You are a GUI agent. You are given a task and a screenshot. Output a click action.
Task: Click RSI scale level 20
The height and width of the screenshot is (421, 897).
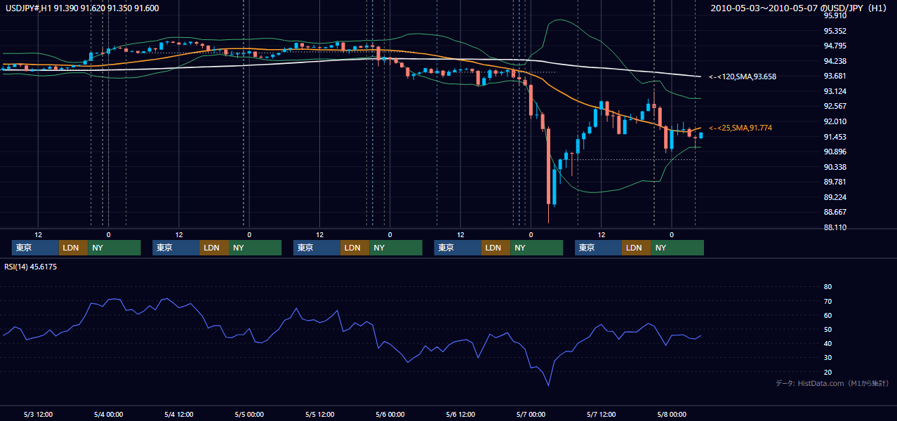click(828, 372)
